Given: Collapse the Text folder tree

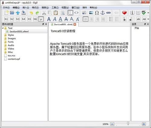Looking at the screenshot, I should click(x=3, y=28).
